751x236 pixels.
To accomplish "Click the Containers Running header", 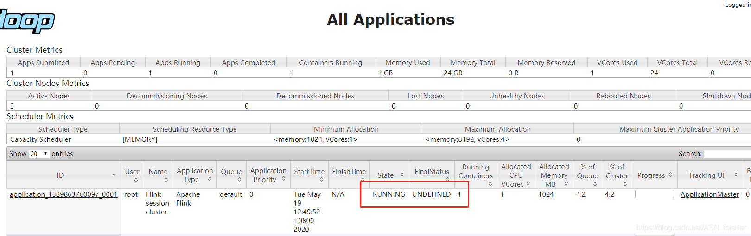I will [x=331, y=63].
